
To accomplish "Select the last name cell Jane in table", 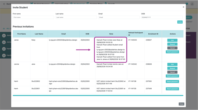I will [x=33, y=64].
